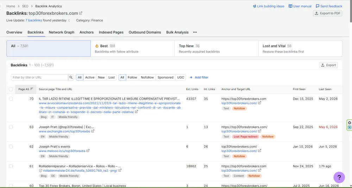Image resolution: width=352 pixels, height=188 pixels.
Task: Open external link icon next to metooo.io URL
Action: pos(88,151)
